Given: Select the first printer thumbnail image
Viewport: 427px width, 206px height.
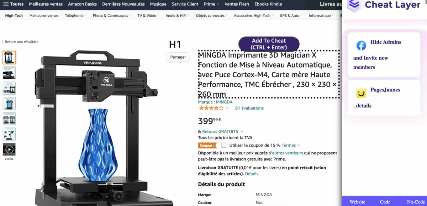Looking at the screenshot, I should point(9,57).
